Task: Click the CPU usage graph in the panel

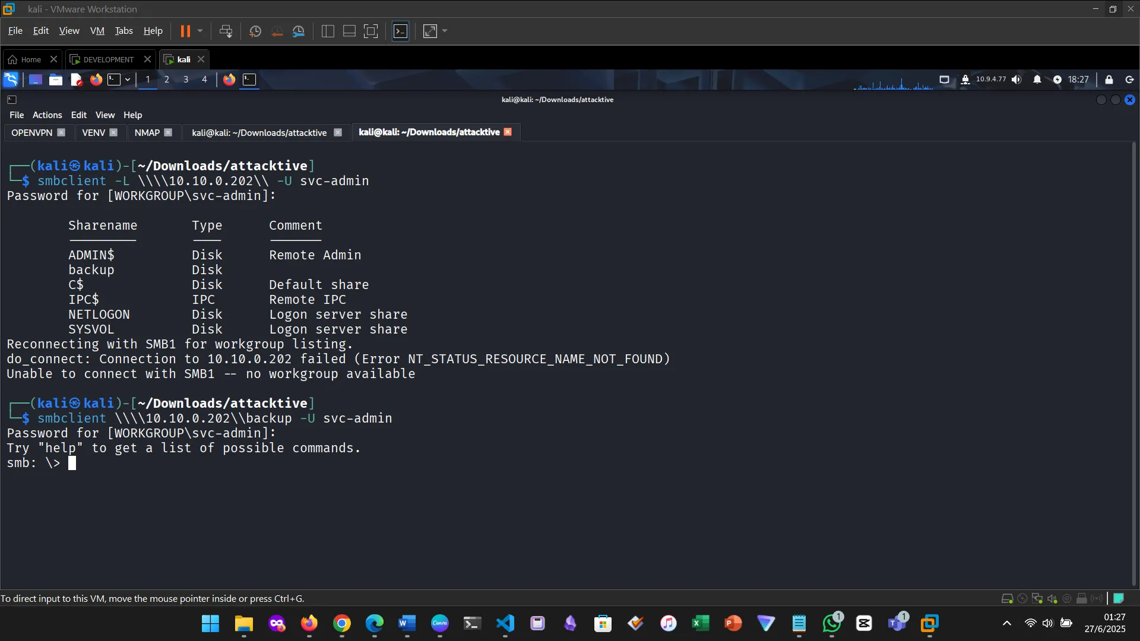Action: pyautogui.click(x=894, y=83)
